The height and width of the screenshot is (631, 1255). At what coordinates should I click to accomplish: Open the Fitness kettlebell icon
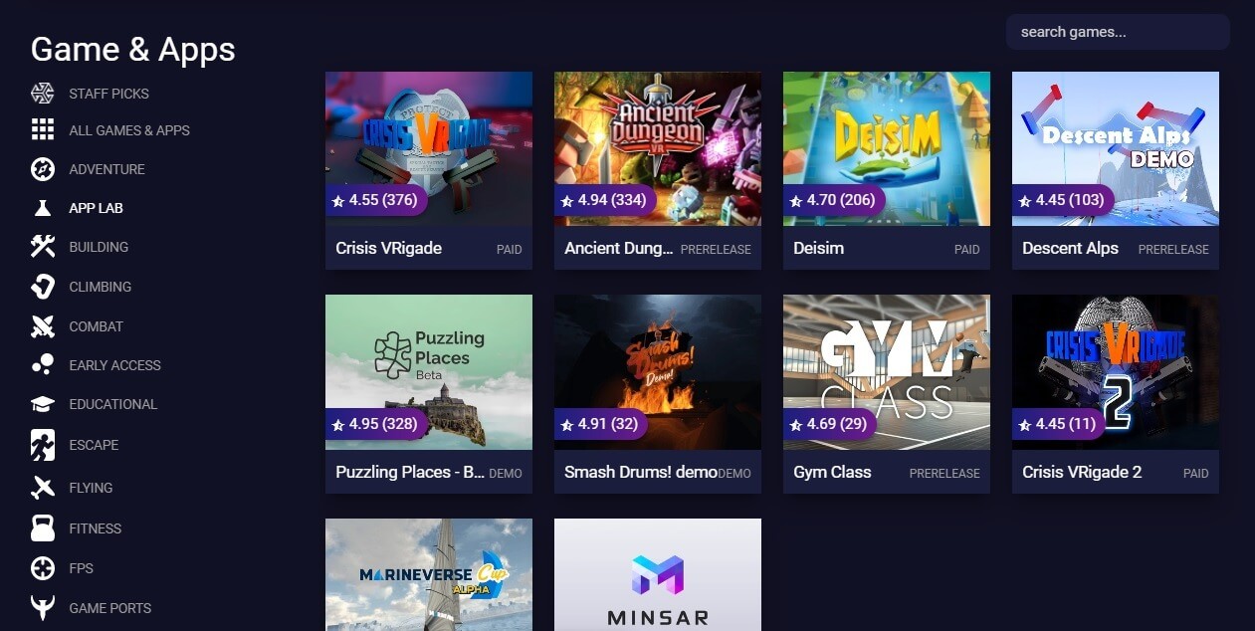43,528
